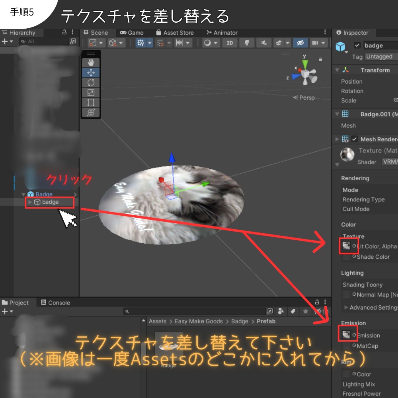Select the Hand pan tool
The width and height of the screenshot is (398, 398).
[90, 62]
